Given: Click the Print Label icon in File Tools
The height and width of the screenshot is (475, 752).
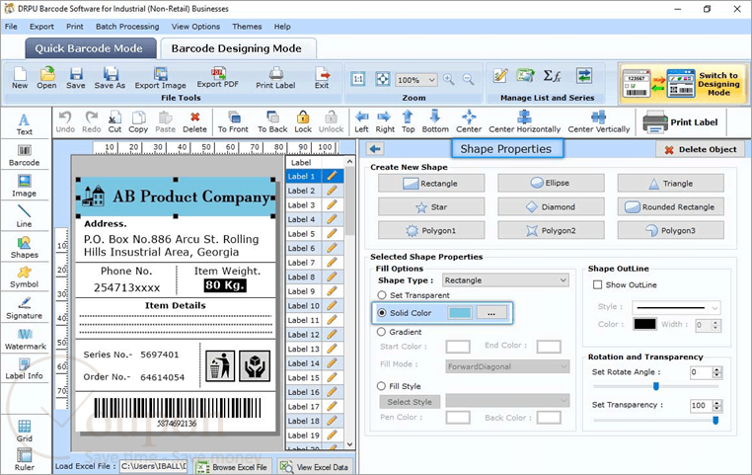Looking at the screenshot, I should tap(275, 78).
